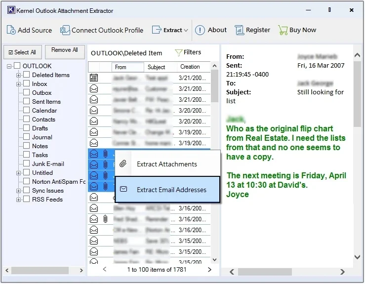Screen dimensions: 365x284
Task: Check the OUTLOOK root checkbox
Action: click(17, 66)
